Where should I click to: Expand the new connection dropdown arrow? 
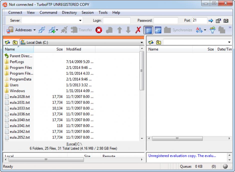(57, 30)
